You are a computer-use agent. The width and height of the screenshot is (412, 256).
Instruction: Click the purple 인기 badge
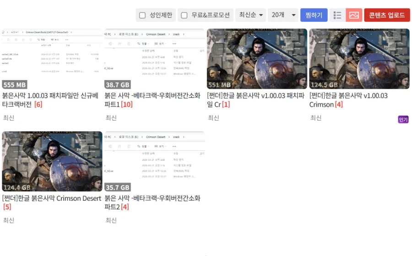[x=403, y=120]
